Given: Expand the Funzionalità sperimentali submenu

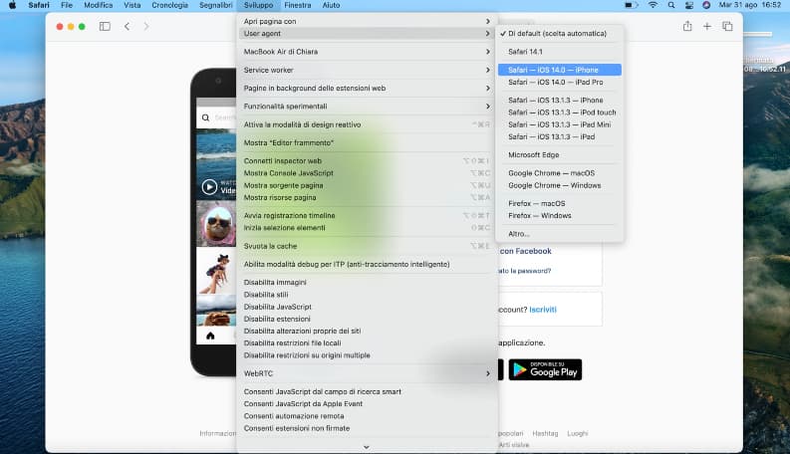Looking at the screenshot, I should [x=367, y=107].
